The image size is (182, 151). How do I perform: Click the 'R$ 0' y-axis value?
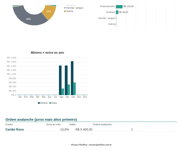click(x=14, y=95)
